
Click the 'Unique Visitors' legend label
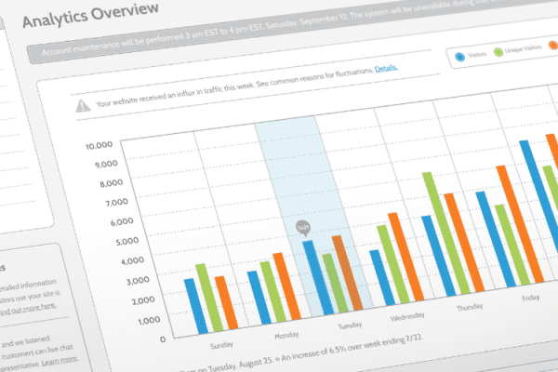(523, 48)
